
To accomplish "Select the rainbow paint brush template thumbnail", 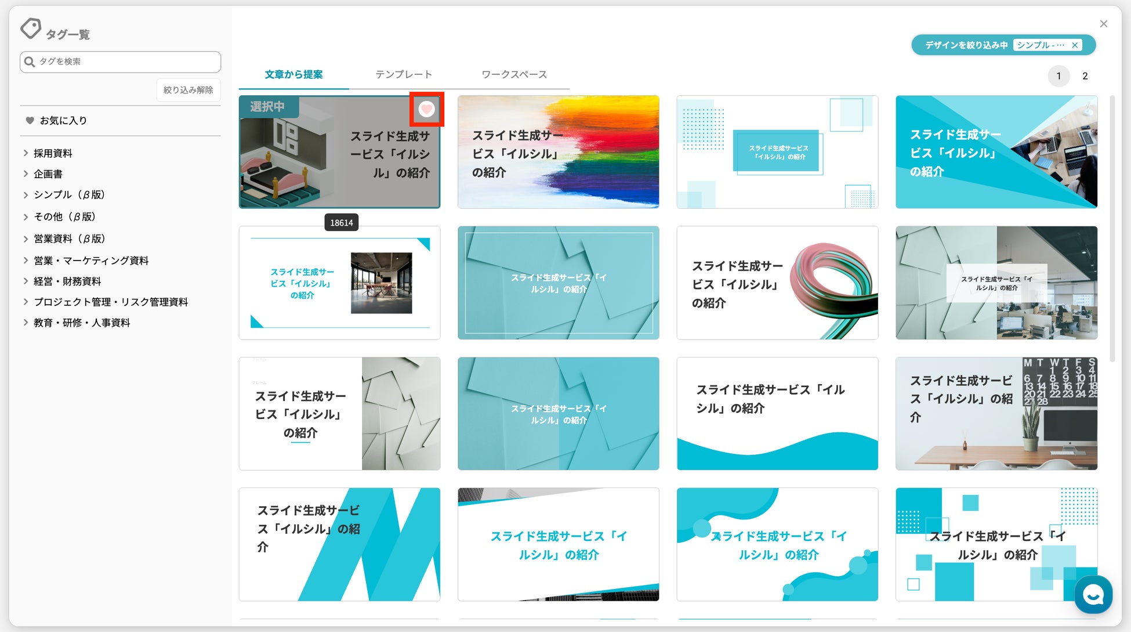I will click(x=558, y=152).
